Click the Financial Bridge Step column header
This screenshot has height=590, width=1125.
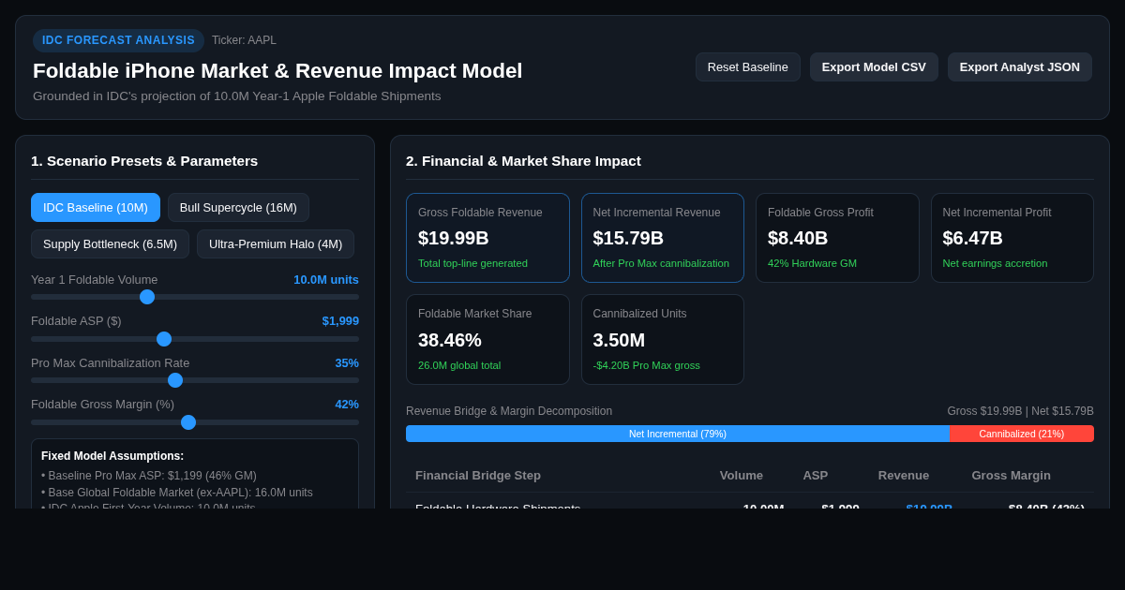point(478,476)
